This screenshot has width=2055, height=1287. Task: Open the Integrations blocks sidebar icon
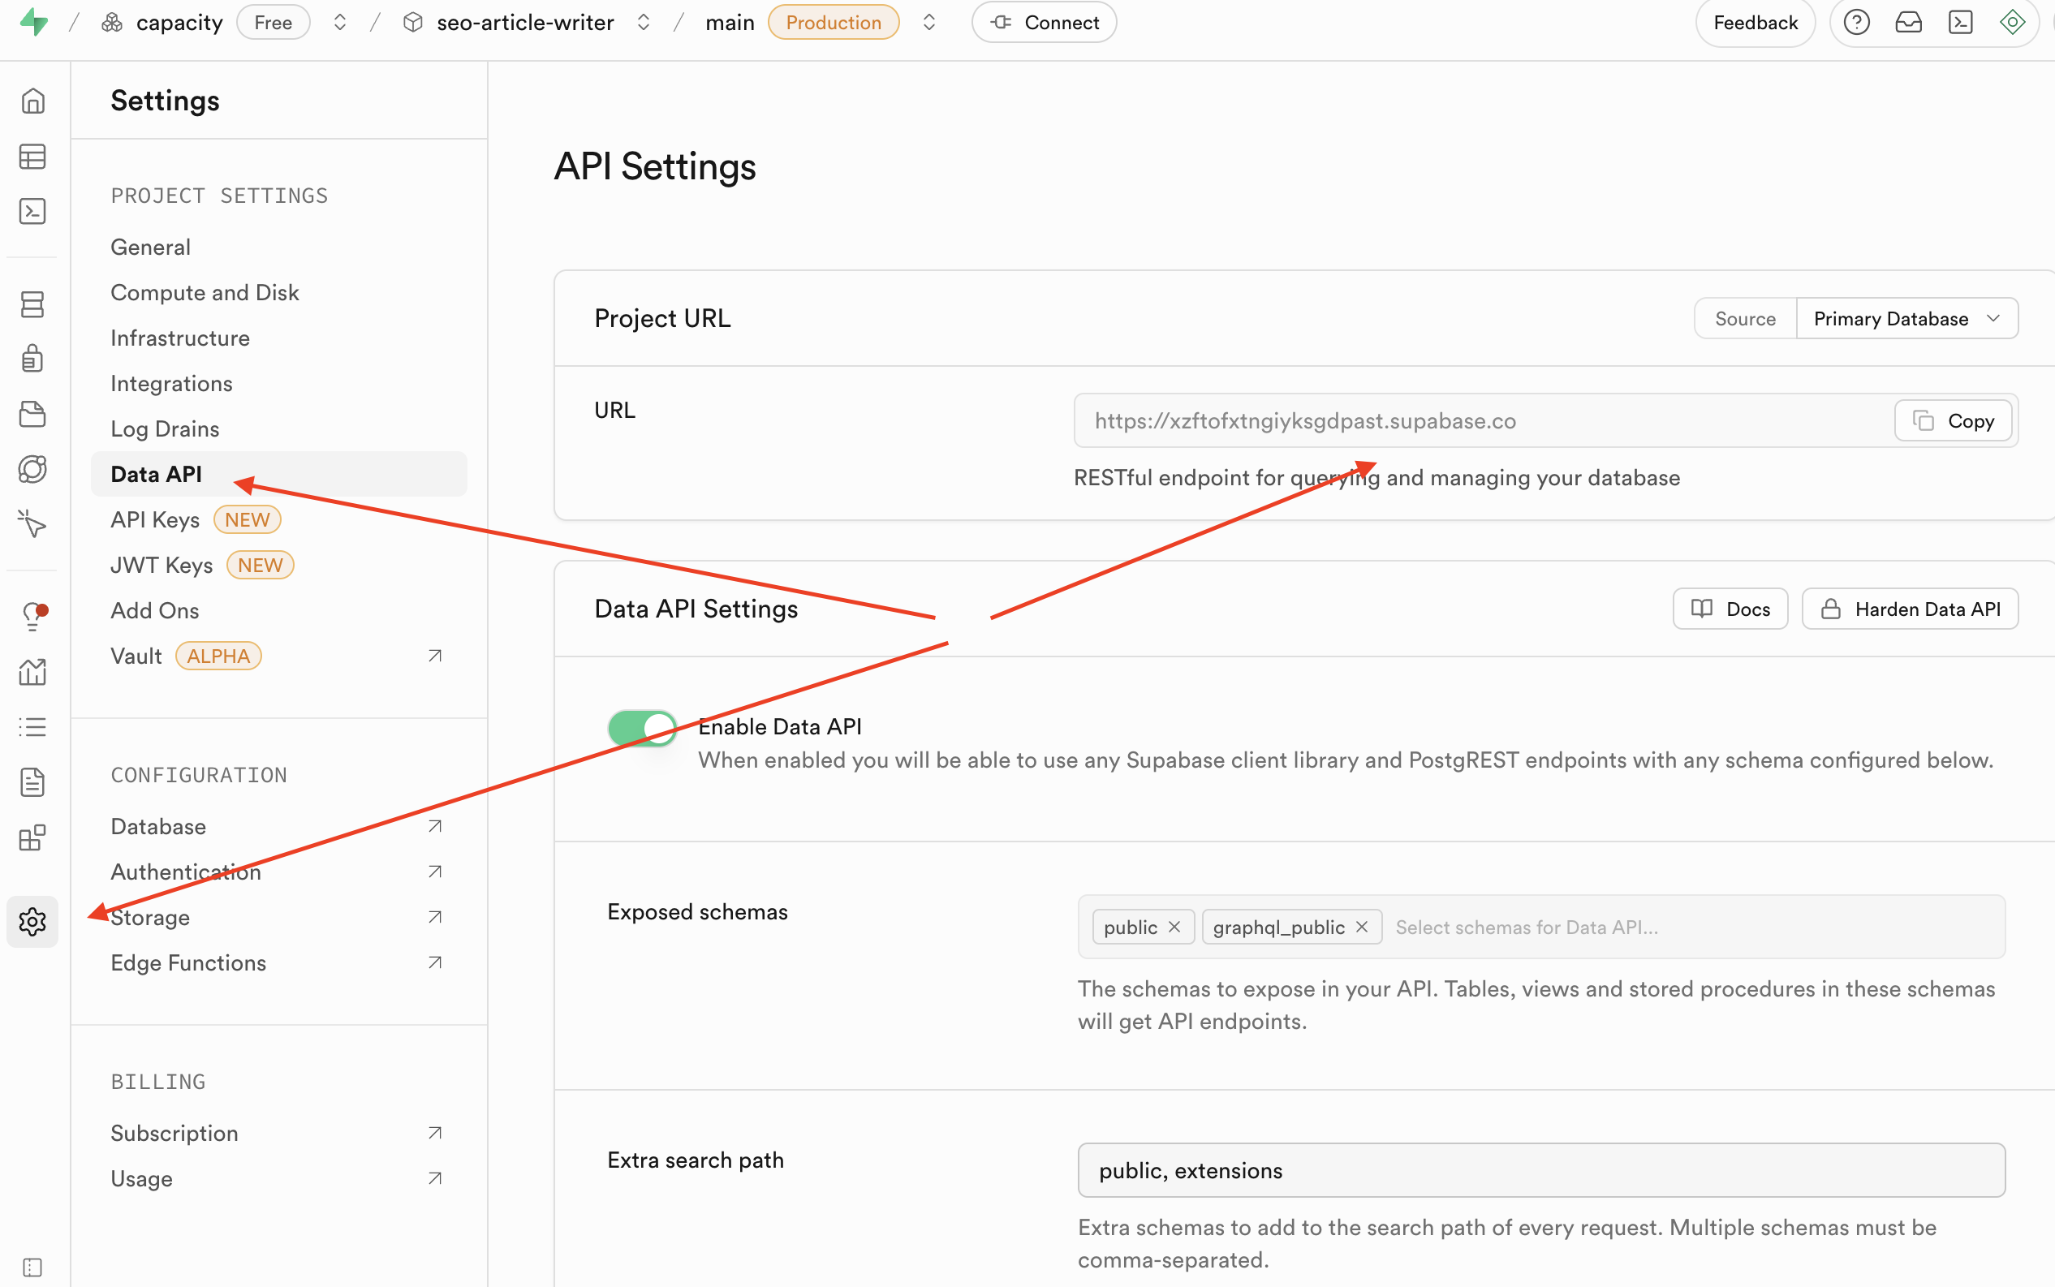[32, 837]
